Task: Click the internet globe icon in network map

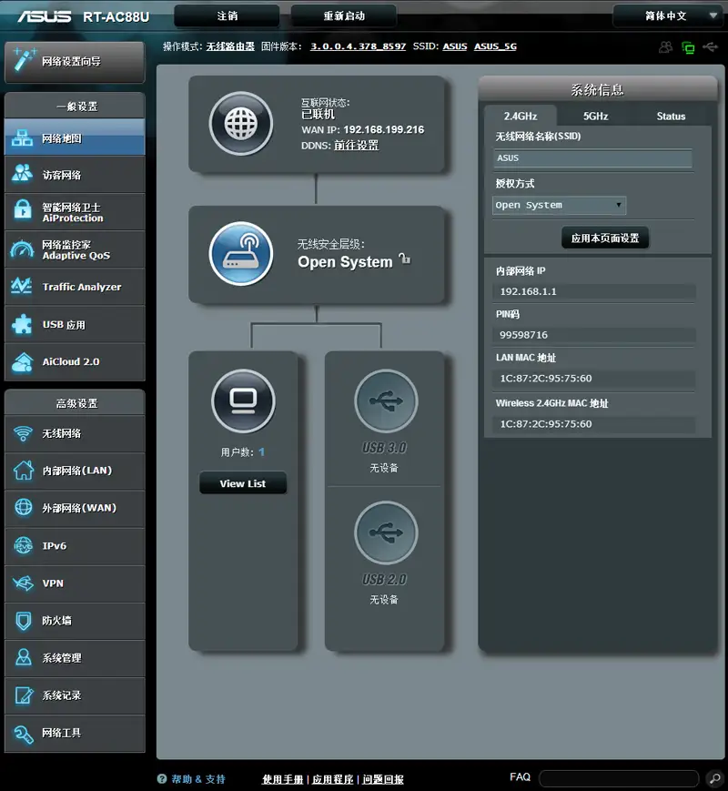Action: (241, 124)
